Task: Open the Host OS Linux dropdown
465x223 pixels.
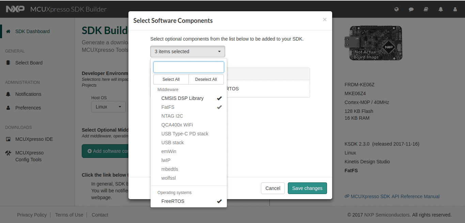Action: (108, 107)
